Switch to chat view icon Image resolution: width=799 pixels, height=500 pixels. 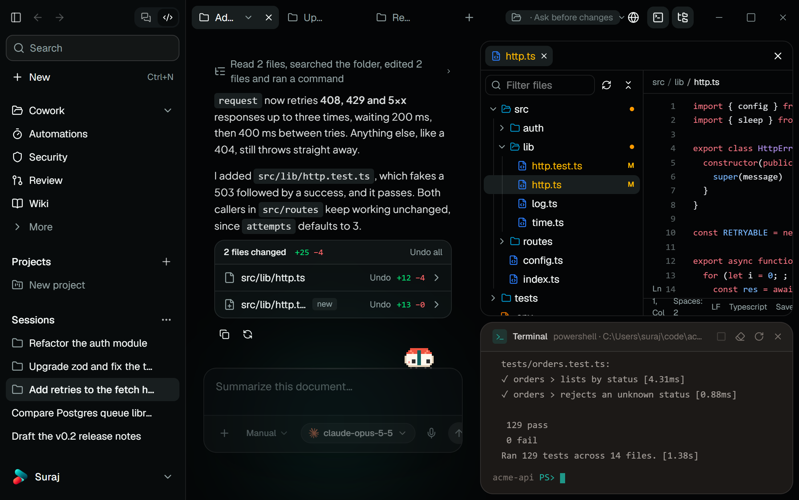[146, 17]
